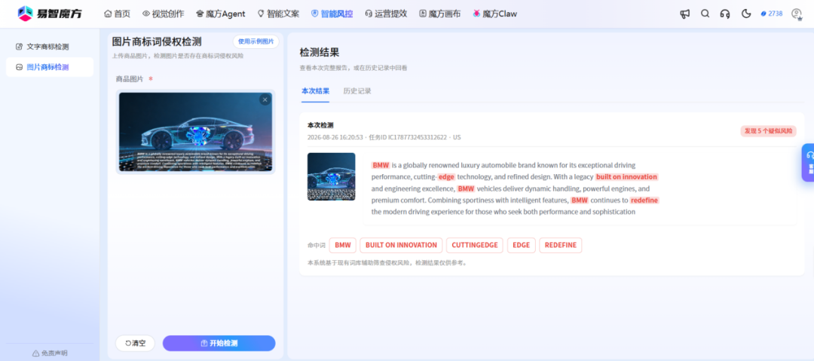Click highlighted 'built on innovation' in result text

(x=626, y=177)
